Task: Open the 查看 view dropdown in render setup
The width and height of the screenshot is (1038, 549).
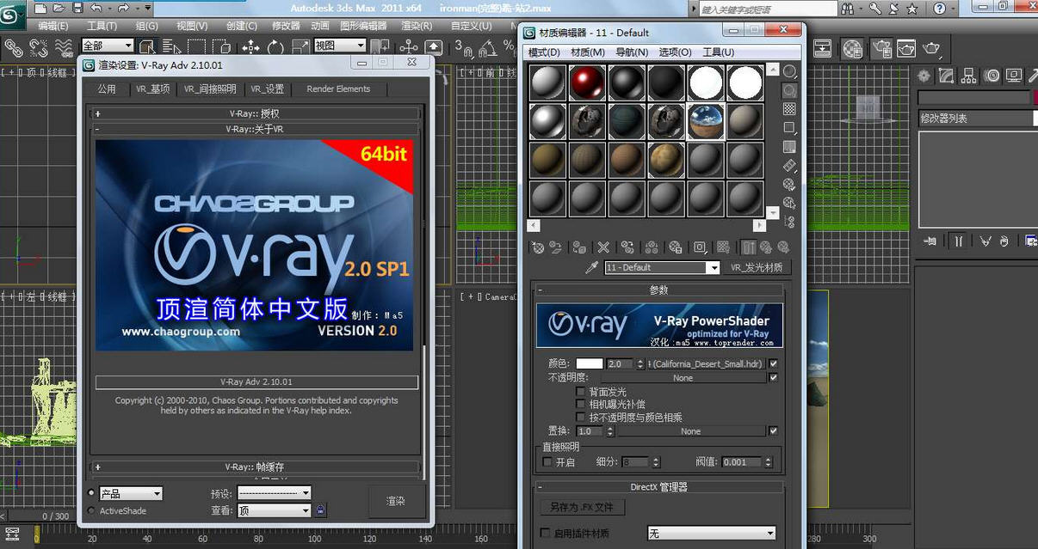Action: tap(274, 510)
